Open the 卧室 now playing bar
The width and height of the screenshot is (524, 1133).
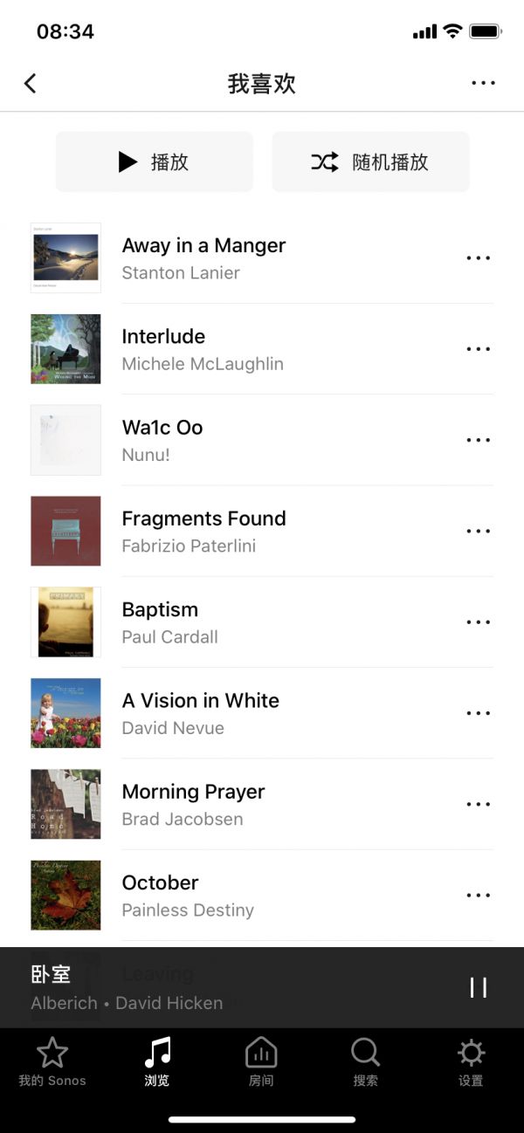[x=218, y=987]
